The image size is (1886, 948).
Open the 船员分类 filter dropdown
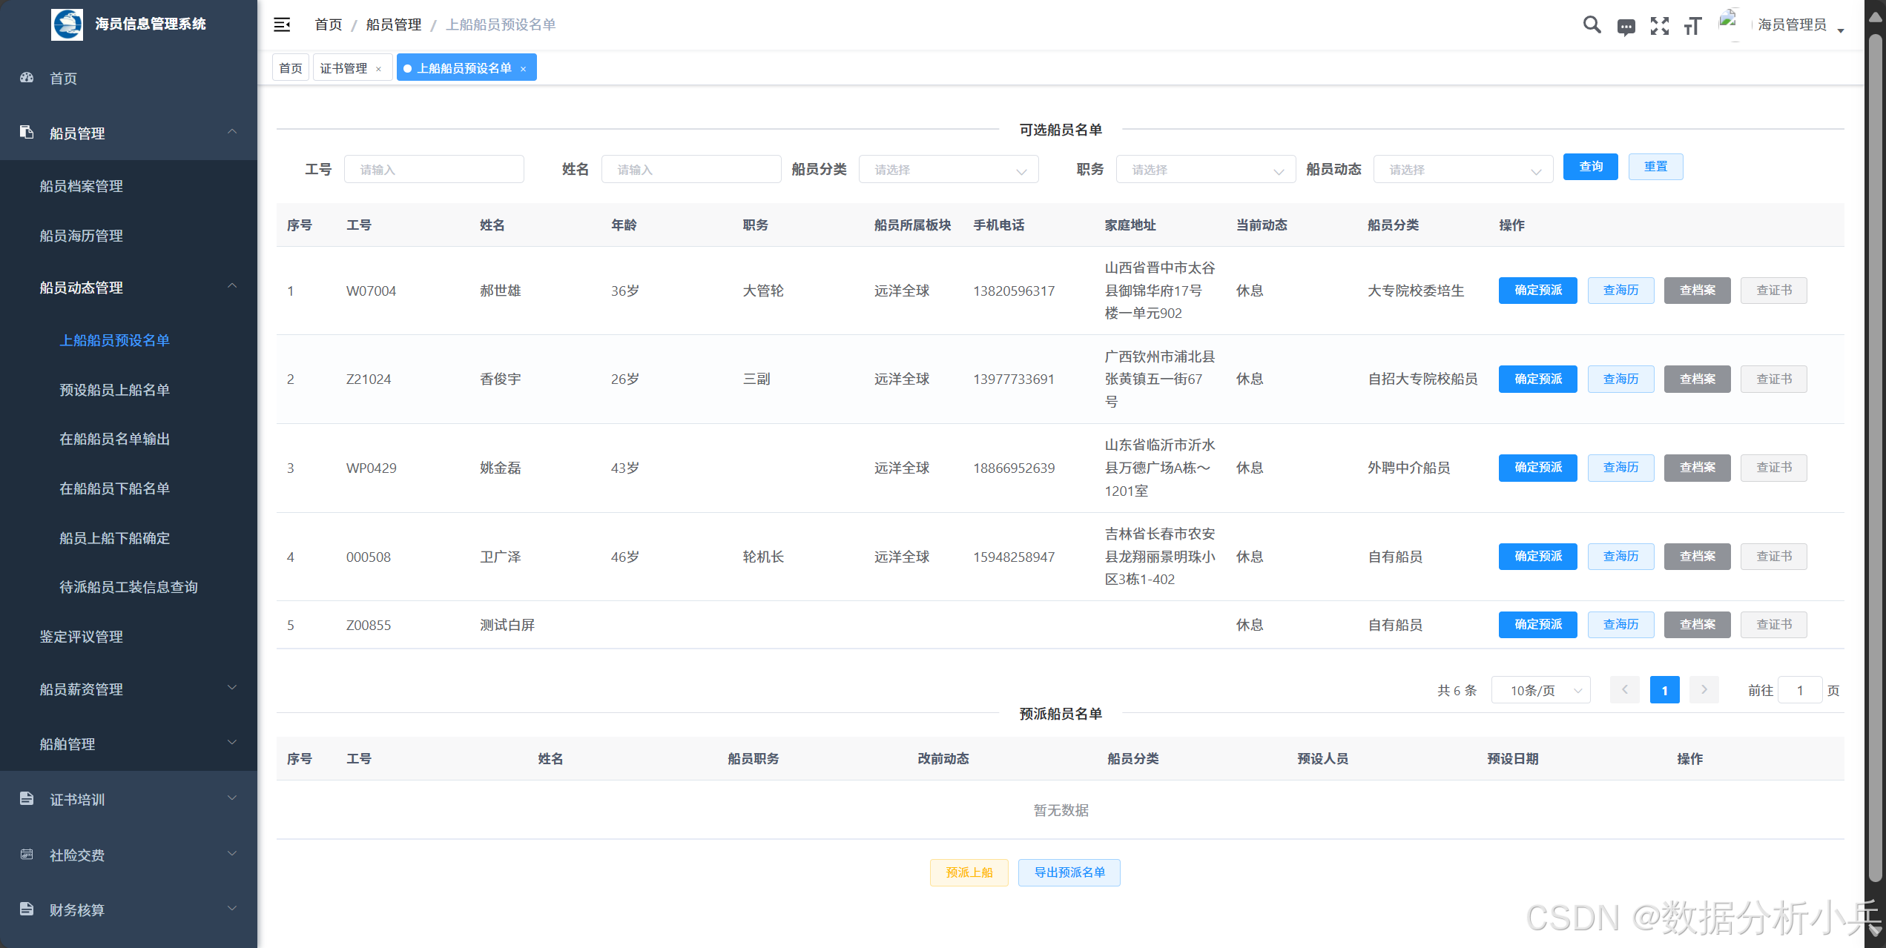[948, 170]
